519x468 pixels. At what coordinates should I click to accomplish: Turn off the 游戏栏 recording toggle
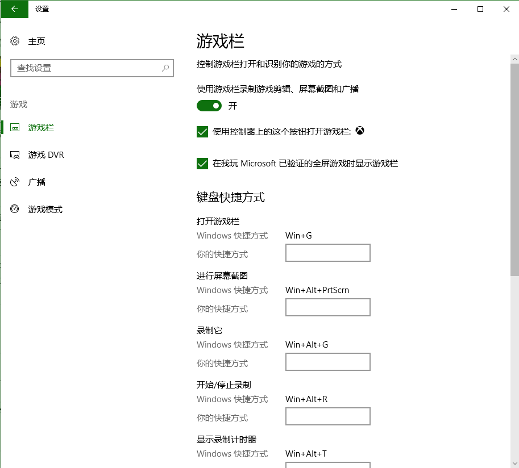pos(209,106)
